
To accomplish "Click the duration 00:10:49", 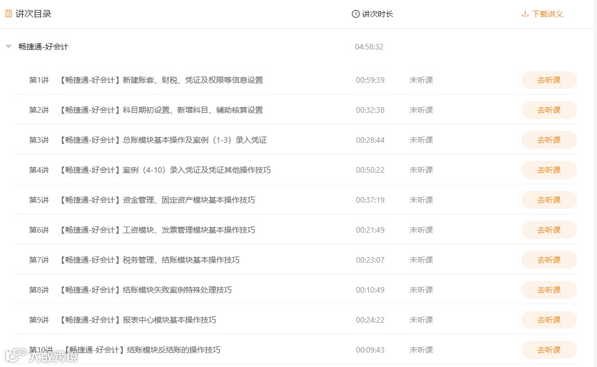I will click(370, 290).
